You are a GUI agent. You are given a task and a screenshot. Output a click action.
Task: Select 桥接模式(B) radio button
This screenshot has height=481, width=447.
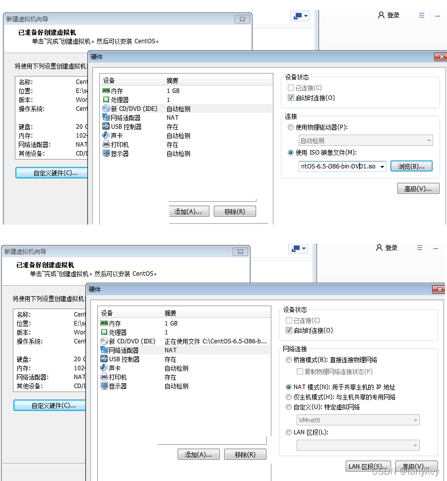pyautogui.click(x=289, y=360)
